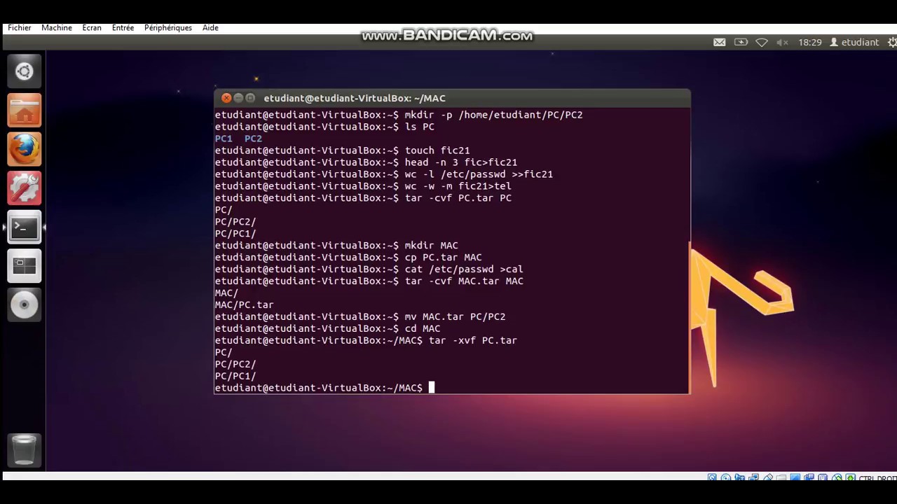The height and width of the screenshot is (504, 897).
Task: Open the Aide menu
Action: click(x=210, y=28)
